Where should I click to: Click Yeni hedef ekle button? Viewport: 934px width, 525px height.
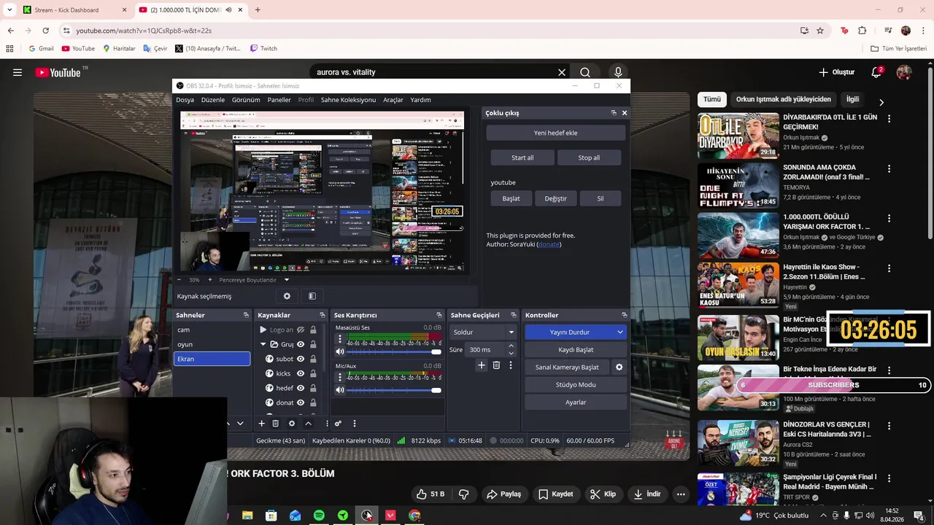556,133
